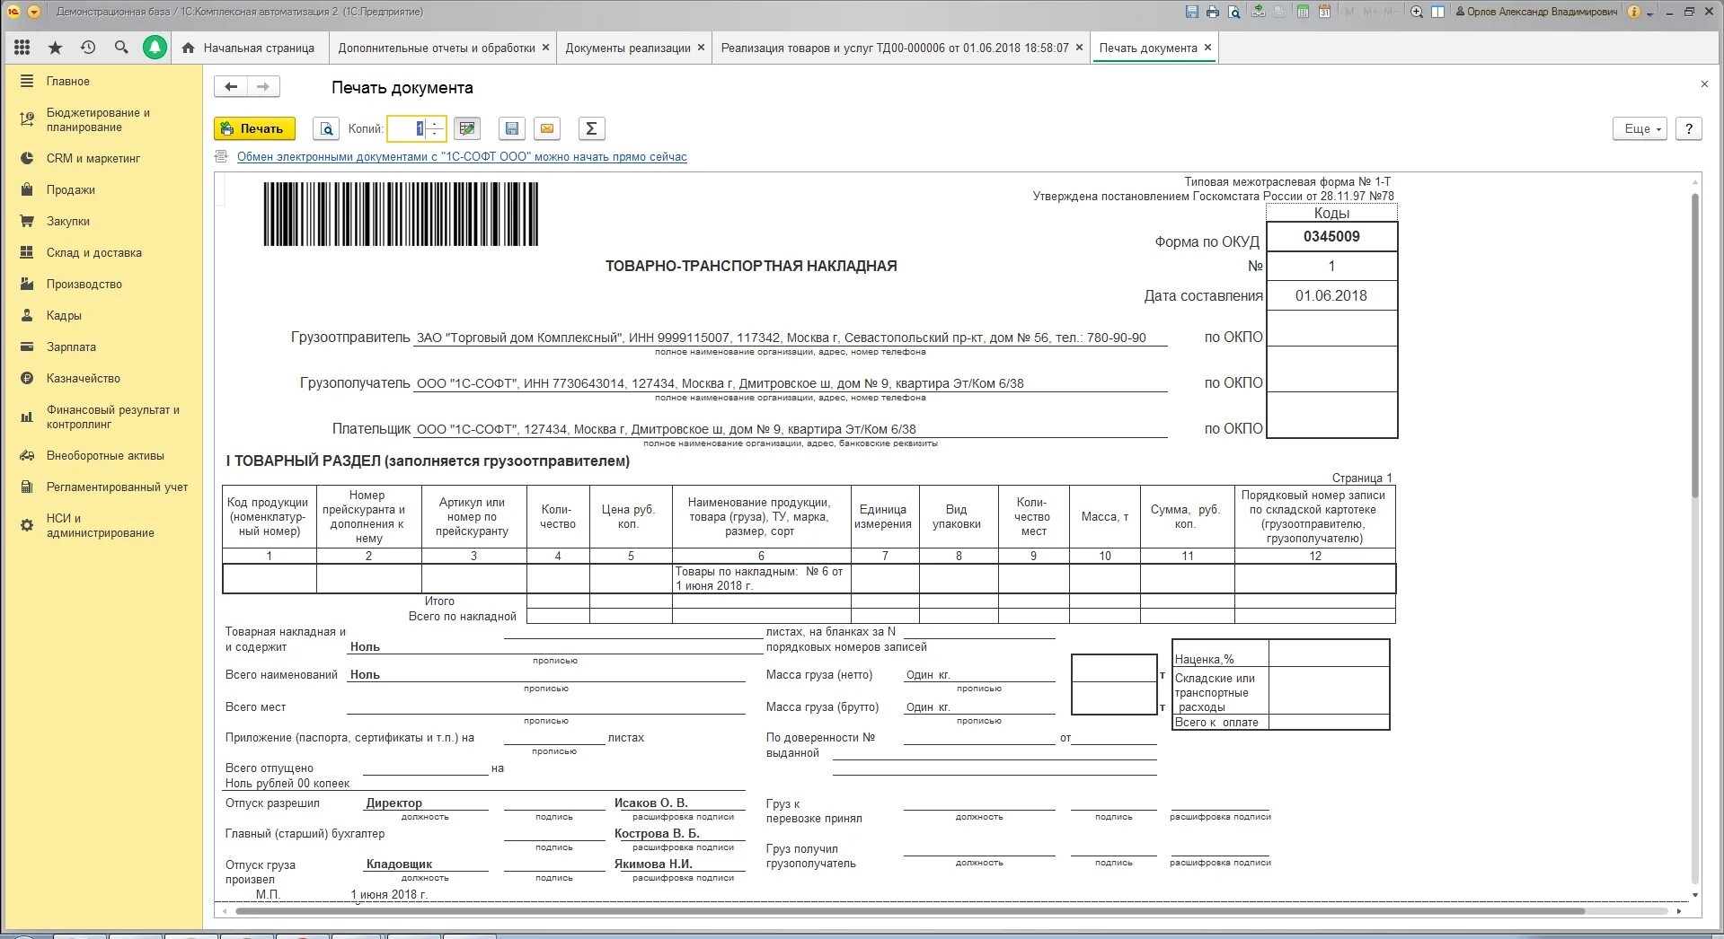This screenshot has width=1724, height=939.
Task: Click the window layout panels icon in the title bar
Action: 1437,12
